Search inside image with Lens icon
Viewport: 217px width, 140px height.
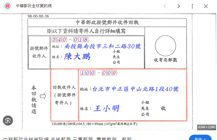(8, 121)
